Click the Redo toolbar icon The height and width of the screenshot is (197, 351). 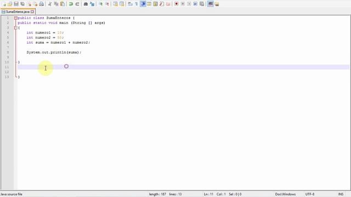[77, 4]
